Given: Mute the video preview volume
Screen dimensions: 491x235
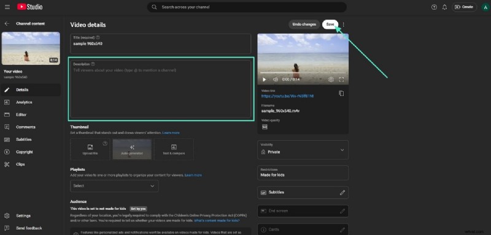Looking at the screenshot, I should point(275,80).
